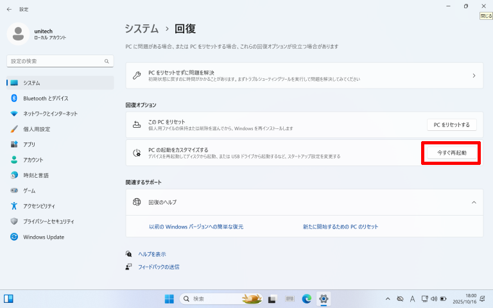Click the back arrow in title bar
Image resolution: width=493 pixels, height=308 pixels.
click(x=9, y=9)
